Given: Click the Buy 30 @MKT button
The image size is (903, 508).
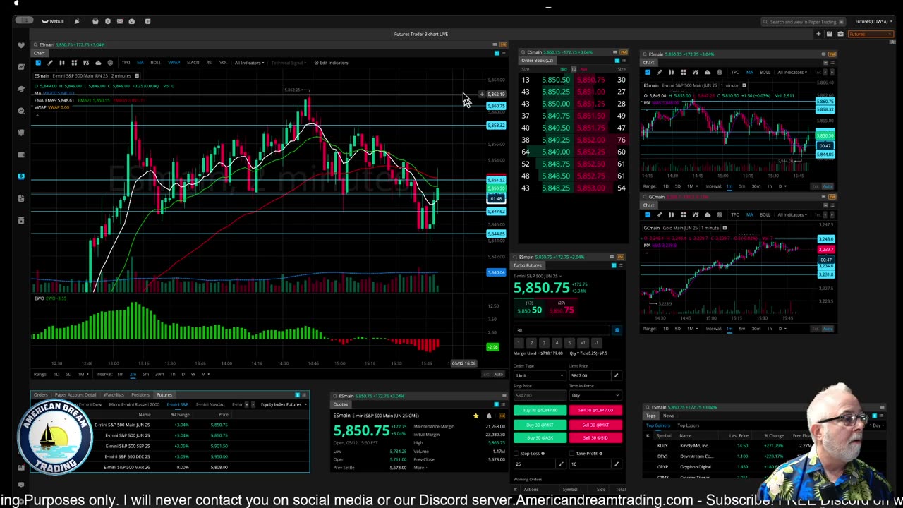Looking at the screenshot, I should pos(540,425).
